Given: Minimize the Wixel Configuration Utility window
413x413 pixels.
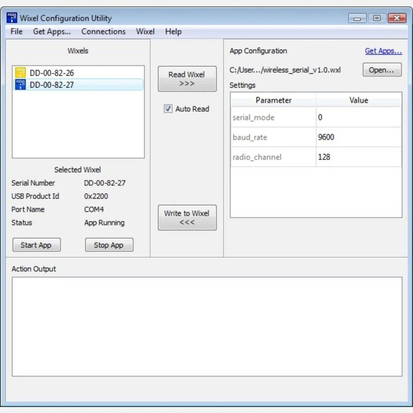Looking at the screenshot, I should [357, 18].
